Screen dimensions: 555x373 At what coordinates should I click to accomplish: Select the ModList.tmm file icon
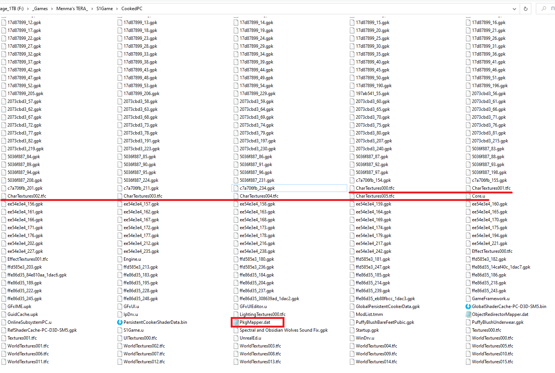(x=352, y=314)
